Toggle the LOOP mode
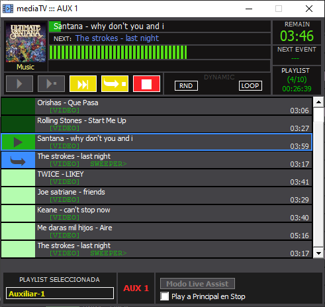325x307 pixels. point(250,86)
